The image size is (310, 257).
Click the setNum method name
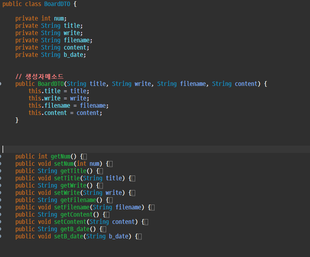coord(64,164)
